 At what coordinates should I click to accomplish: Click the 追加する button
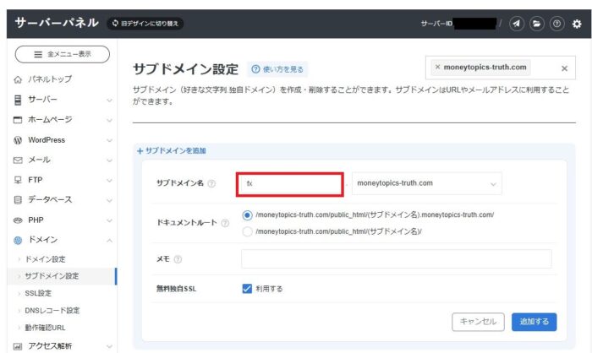click(534, 322)
